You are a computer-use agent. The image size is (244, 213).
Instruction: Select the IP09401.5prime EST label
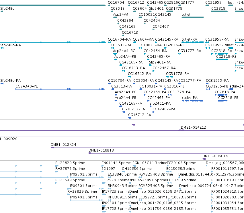(84, 197)
